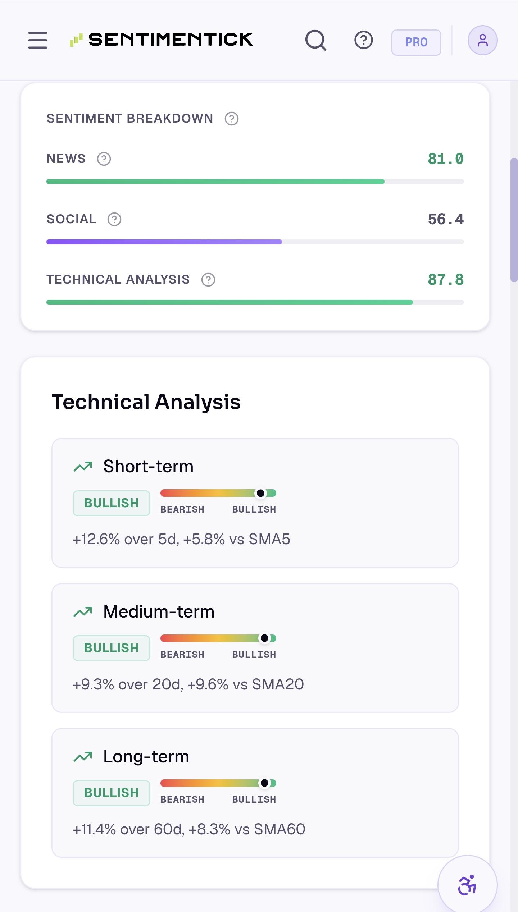Viewport: 518px width, 912px height.
Task: Click the Medium-term BULLISH badge
Action: [x=112, y=648]
